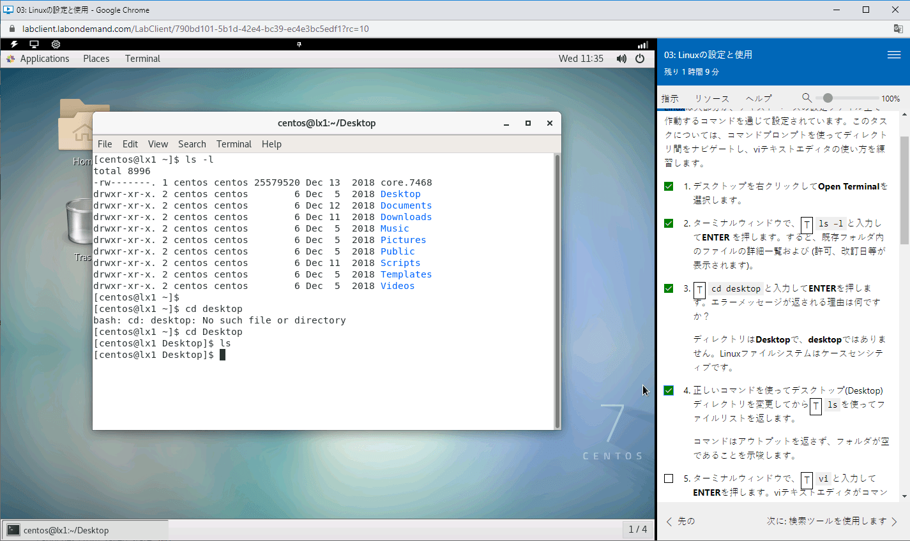Click the magnifier zoom icon in instructions panel
The width and height of the screenshot is (910, 541).
[807, 98]
